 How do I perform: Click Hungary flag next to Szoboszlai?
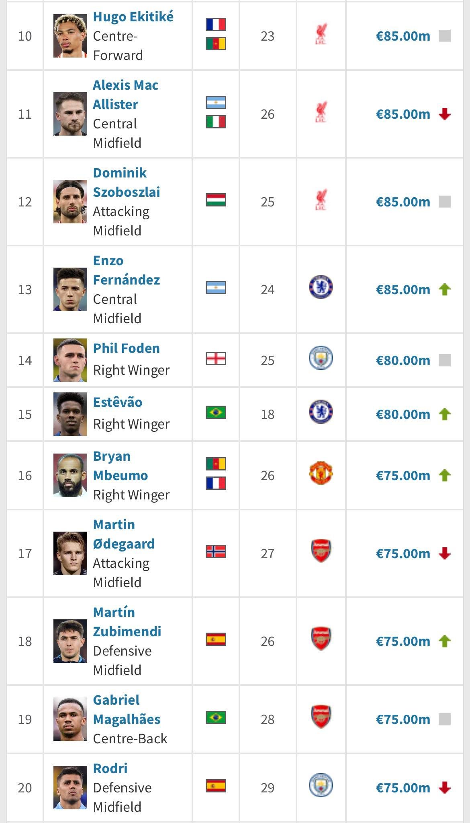click(x=216, y=200)
